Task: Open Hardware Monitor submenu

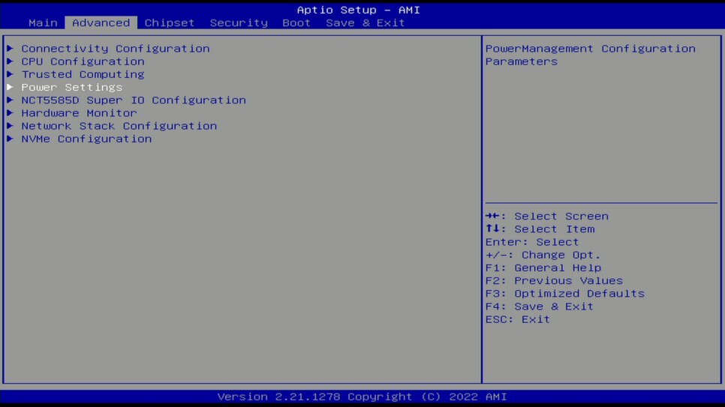Action: (x=79, y=113)
